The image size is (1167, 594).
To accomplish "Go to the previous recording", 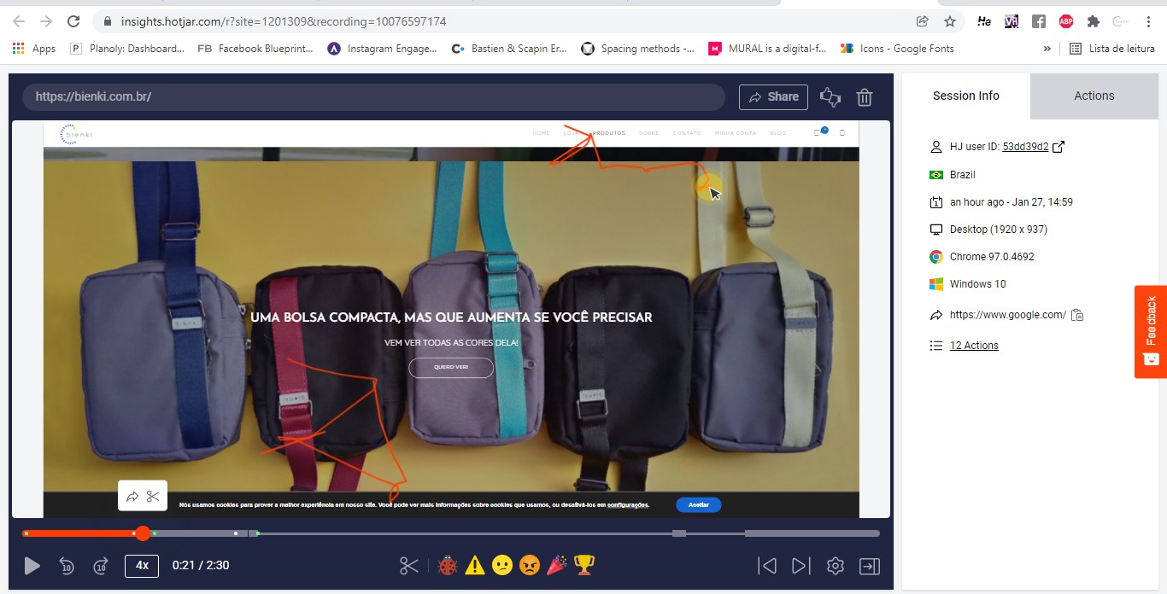I will [768, 566].
